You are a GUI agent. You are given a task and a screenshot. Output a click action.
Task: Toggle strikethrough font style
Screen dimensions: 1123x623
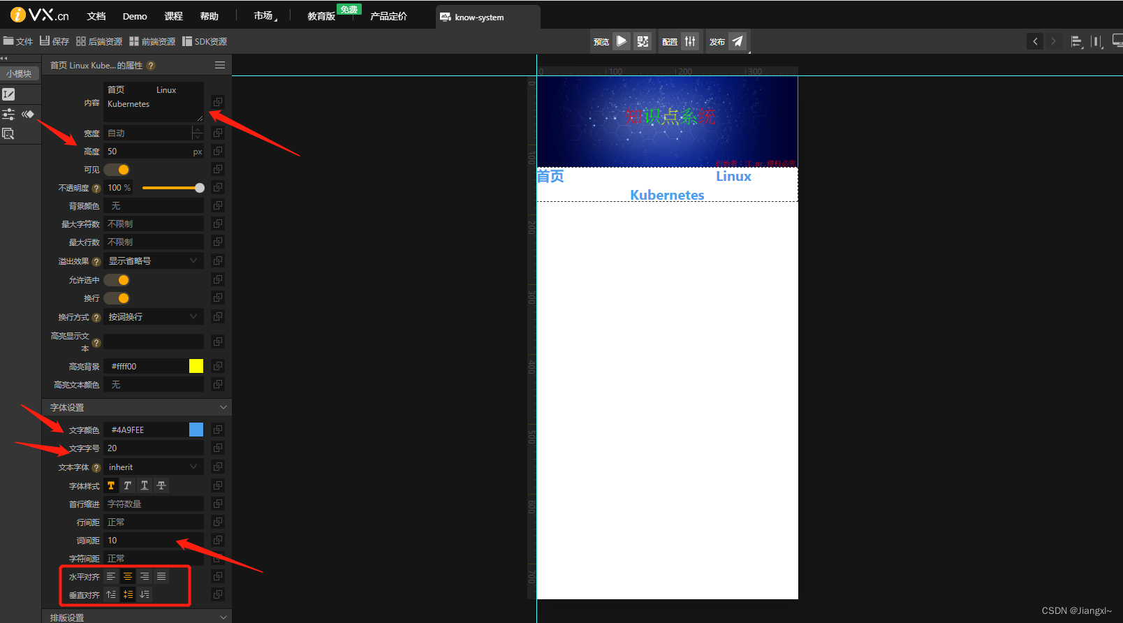pos(161,485)
